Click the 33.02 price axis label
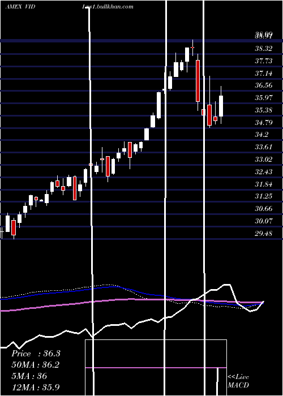Screen dimensions: 283x396 coord(264,160)
